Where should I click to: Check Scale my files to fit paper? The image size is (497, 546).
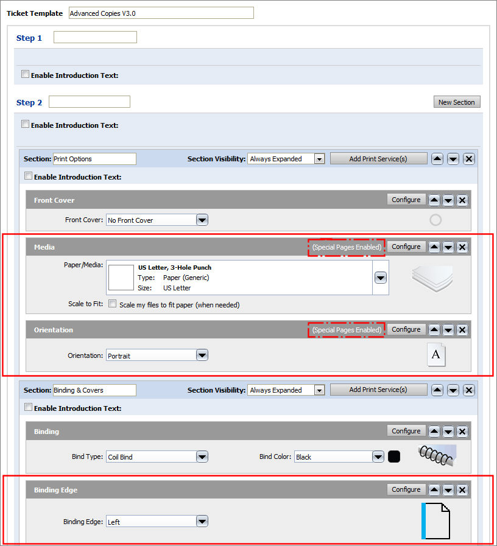pyautogui.click(x=112, y=304)
